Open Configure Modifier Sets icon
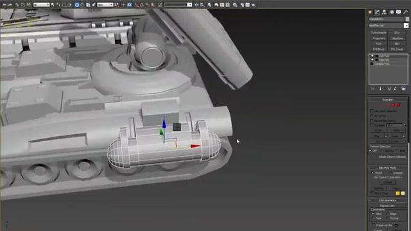Viewport: 411px width, 231px height. [x=404, y=89]
